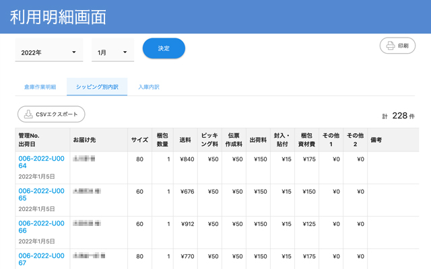Click the CSVエクスポート download icon
The width and height of the screenshot is (431, 269).
pyautogui.click(x=28, y=114)
